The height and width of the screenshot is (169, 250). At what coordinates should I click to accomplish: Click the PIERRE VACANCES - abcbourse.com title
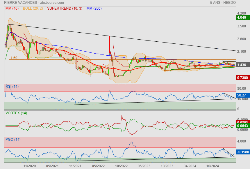[x=34, y=3]
